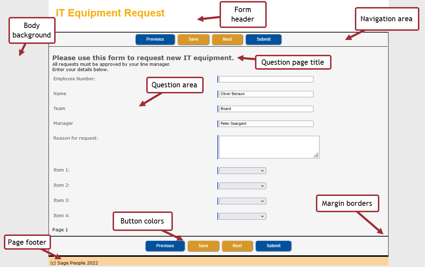Screen dimensions: 425x267
Task: Click the top Previous button
Action: (x=155, y=39)
